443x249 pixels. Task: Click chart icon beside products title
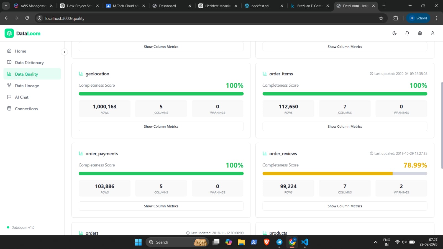point(265,233)
